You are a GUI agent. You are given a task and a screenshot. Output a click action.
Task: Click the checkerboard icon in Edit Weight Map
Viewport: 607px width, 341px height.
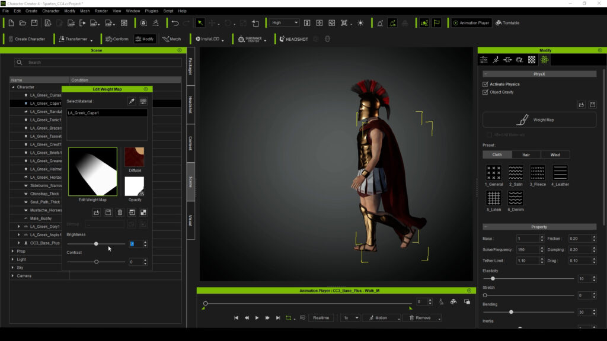tap(143, 213)
